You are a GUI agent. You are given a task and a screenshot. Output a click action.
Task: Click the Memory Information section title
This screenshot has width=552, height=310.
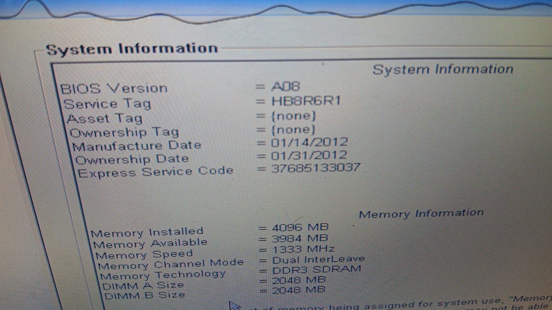click(x=421, y=214)
